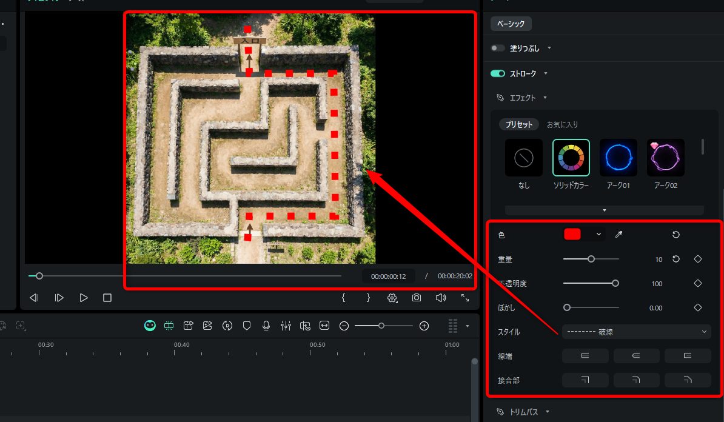Viewport: 724px width, 422px height.
Task: Disable the ストローク toggle
Action: [x=498, y=73]
